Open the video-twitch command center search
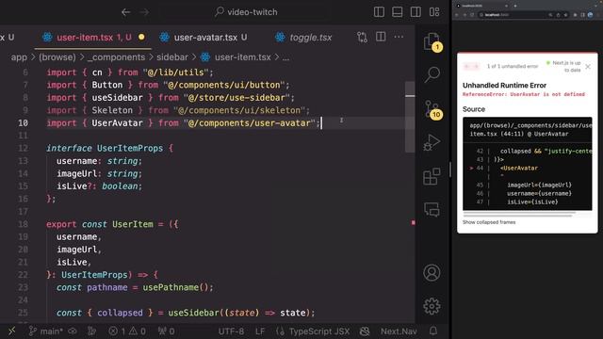 [x=246, y=12]
